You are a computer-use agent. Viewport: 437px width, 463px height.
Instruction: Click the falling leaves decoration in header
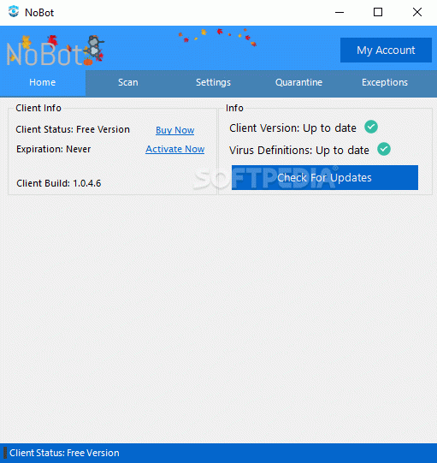click(x=218, y=37)
